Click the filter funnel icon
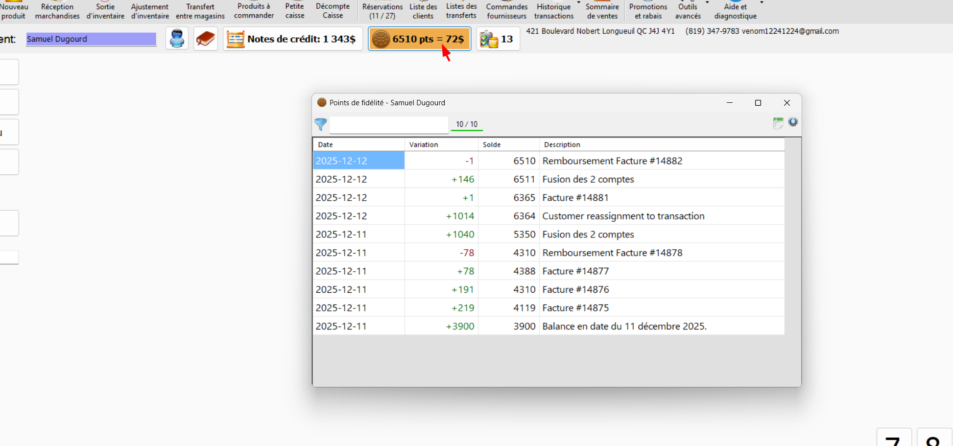The image size is (953, 446). pyautogui.click(x=321, y=124)
